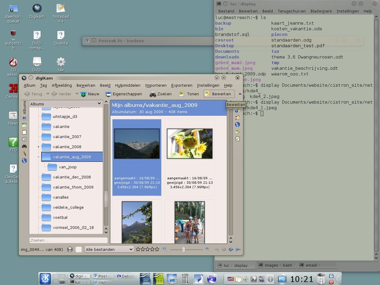This screenshot has width=380, height=285.
Task: Open the Hulpmiddelen menu
Action: coord(128,85)
